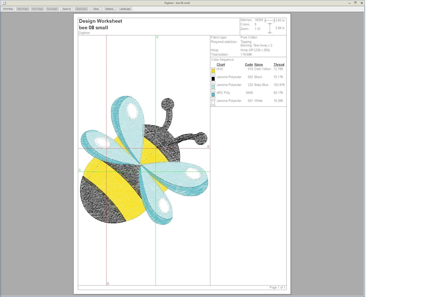
Task: Click the bee embroidery design preview
Action: [x=144, y=160]
